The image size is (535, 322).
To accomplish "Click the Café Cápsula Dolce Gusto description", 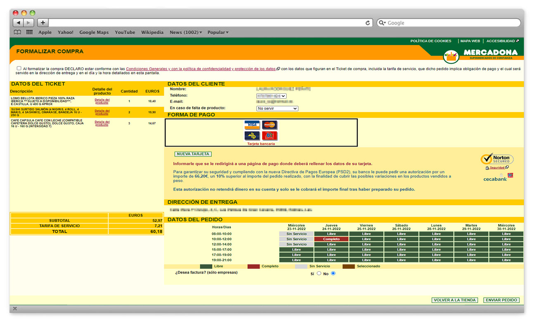I will click(47, 123).
